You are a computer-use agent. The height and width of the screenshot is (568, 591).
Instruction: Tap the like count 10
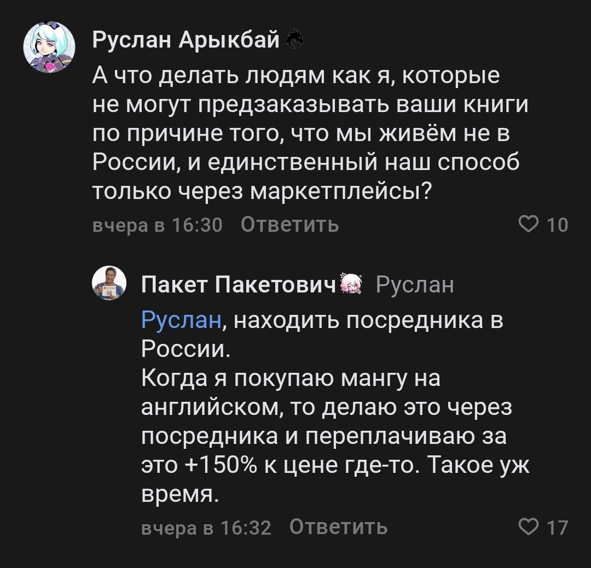pos(558,225)
